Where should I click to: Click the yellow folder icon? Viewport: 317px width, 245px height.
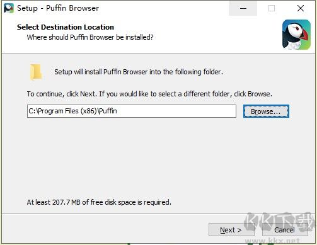(36, 72)
